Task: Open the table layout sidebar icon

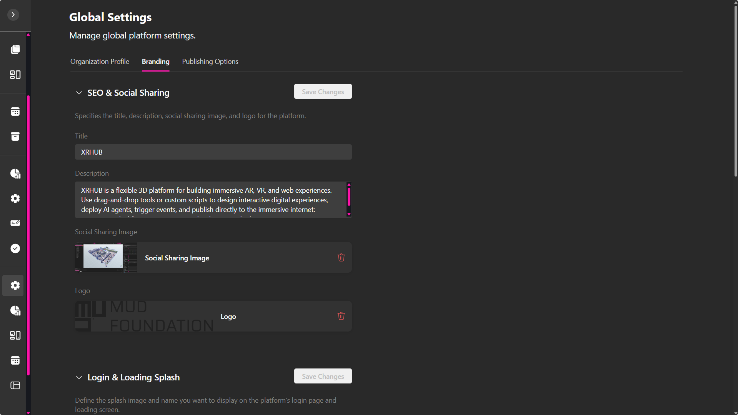Action: [15, 385]
